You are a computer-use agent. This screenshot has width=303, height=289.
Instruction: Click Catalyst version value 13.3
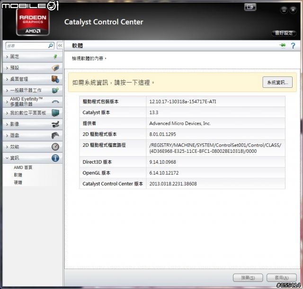pyautogui.click(x=154, y=112)
